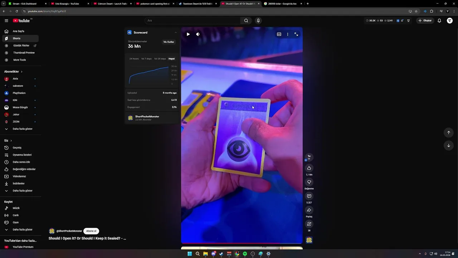Collapse the Scorecard panel
This screenshot has width=458, height=258.
point(176,33)
